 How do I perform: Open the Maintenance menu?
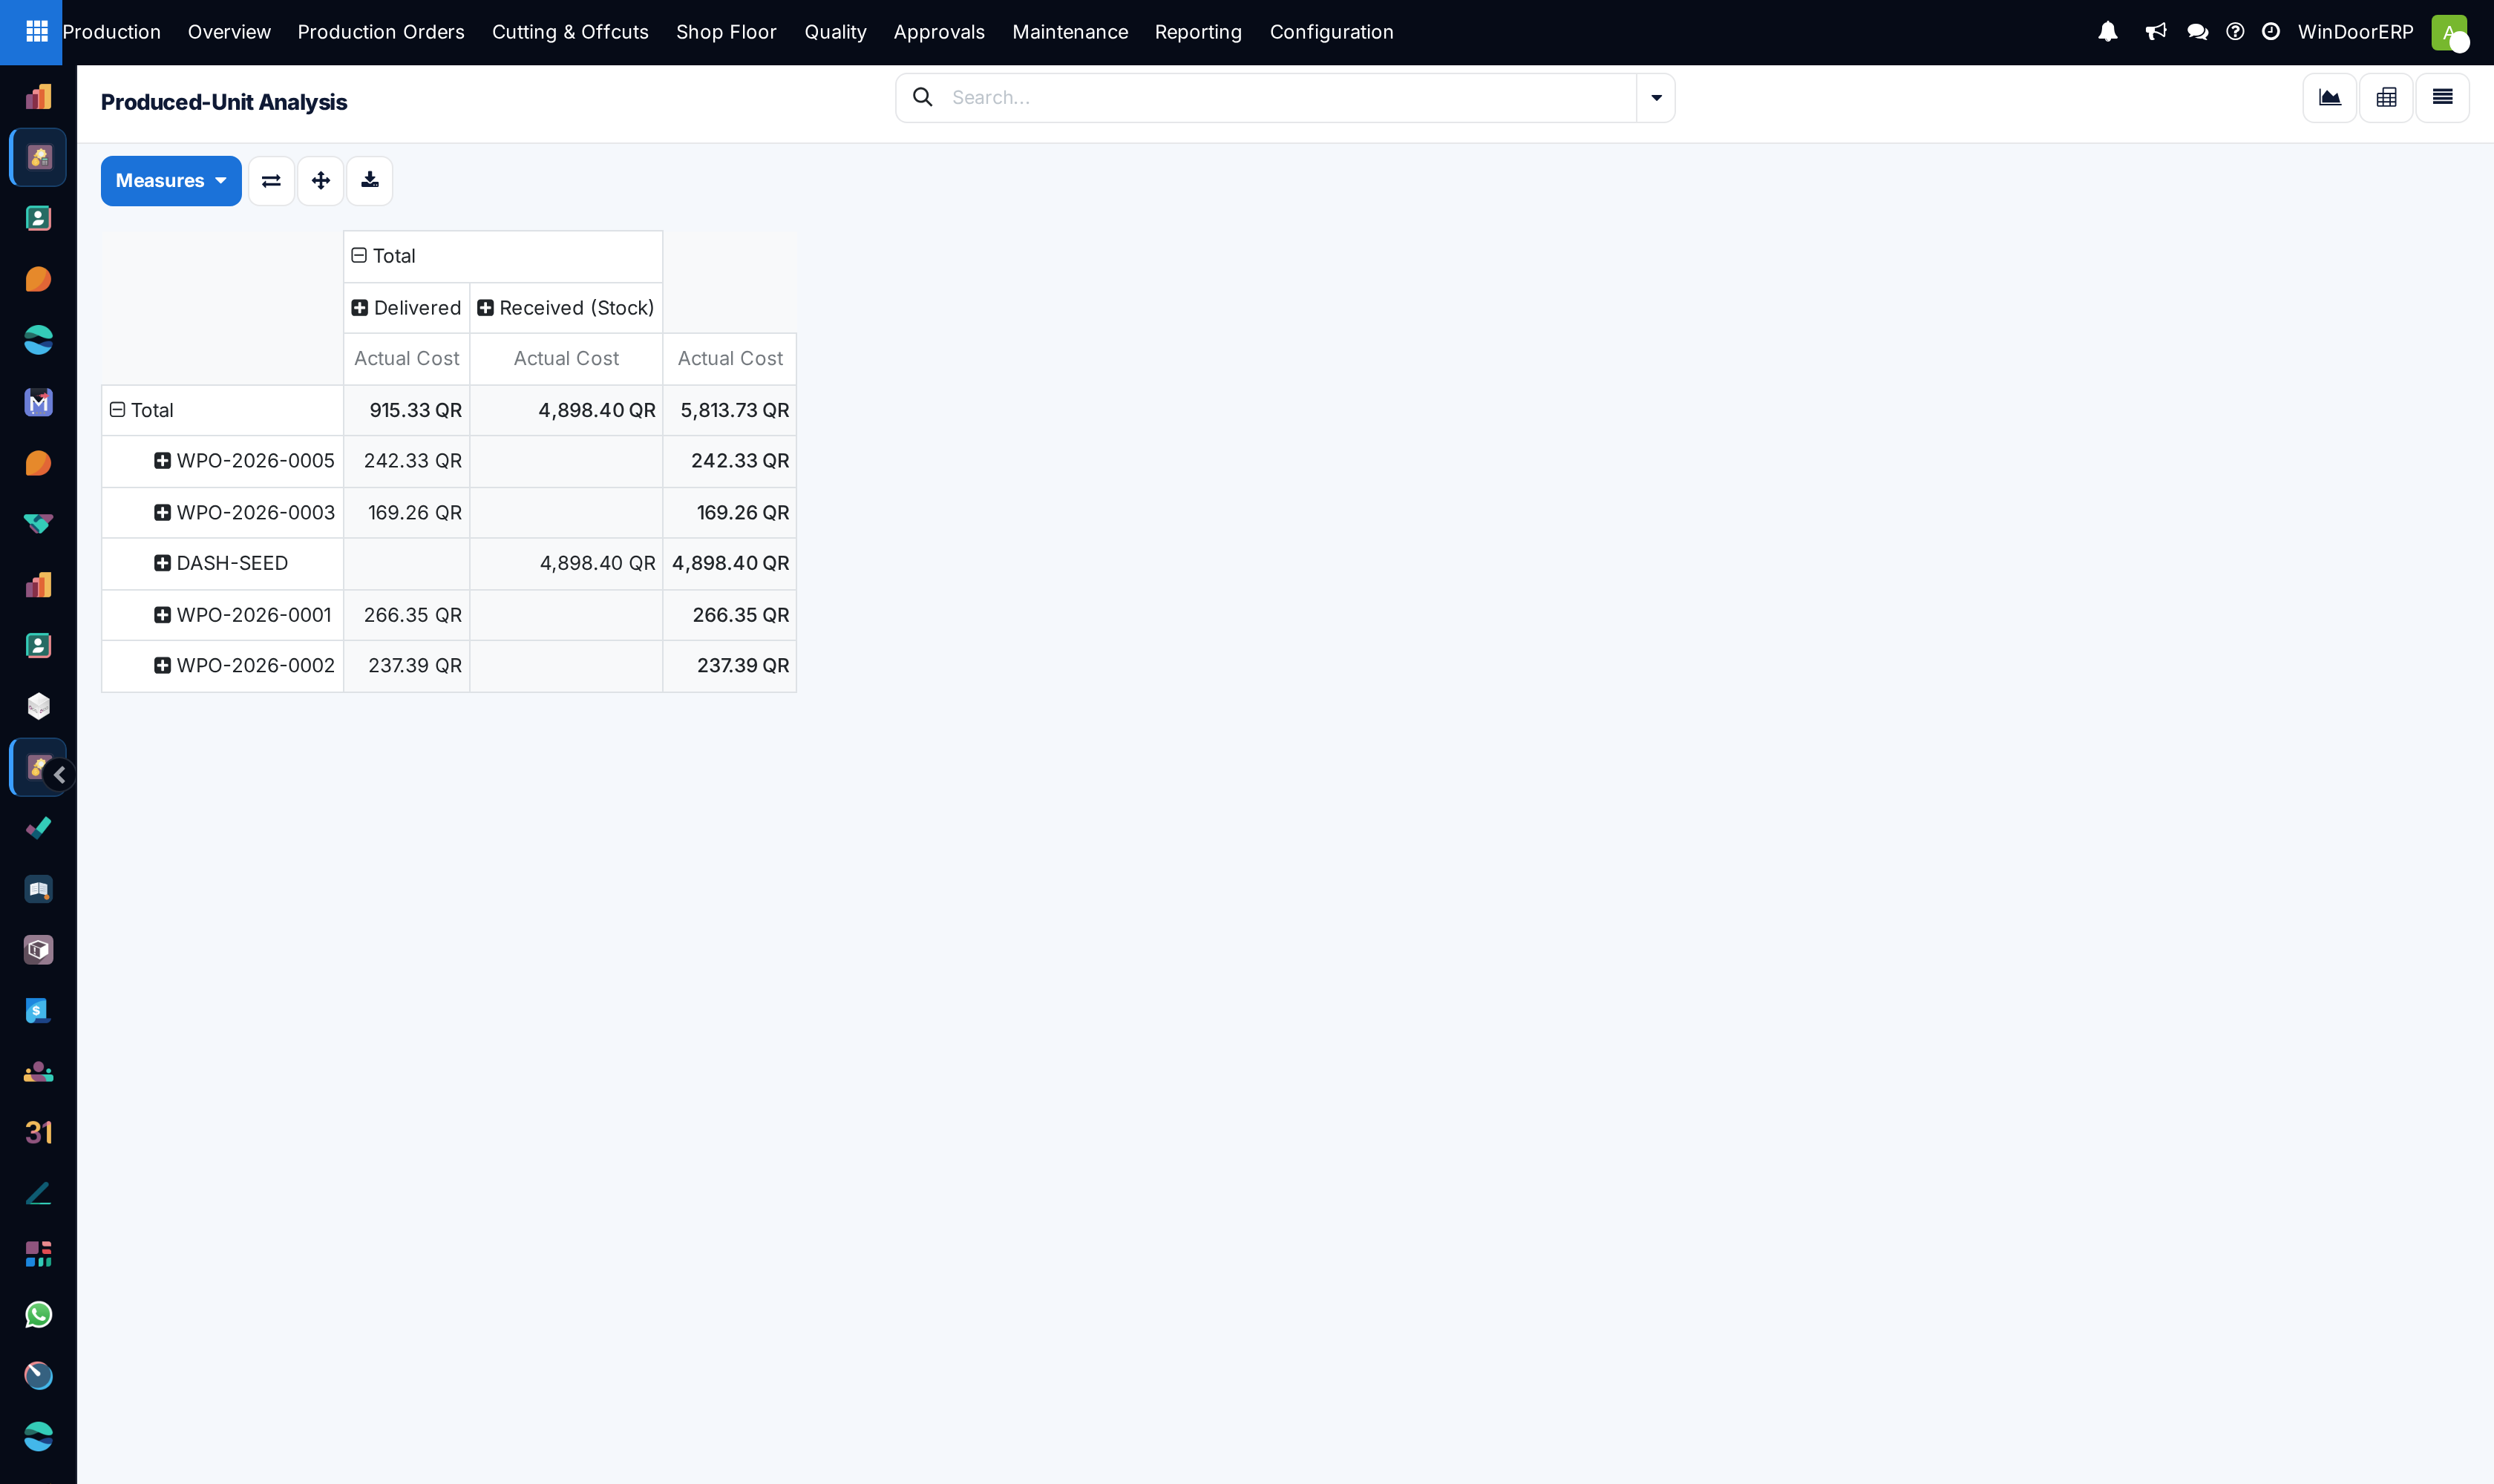[1070, 32]
